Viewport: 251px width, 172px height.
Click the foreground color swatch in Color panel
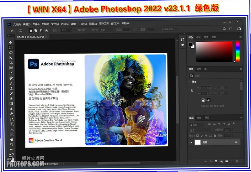click(190, 44)
